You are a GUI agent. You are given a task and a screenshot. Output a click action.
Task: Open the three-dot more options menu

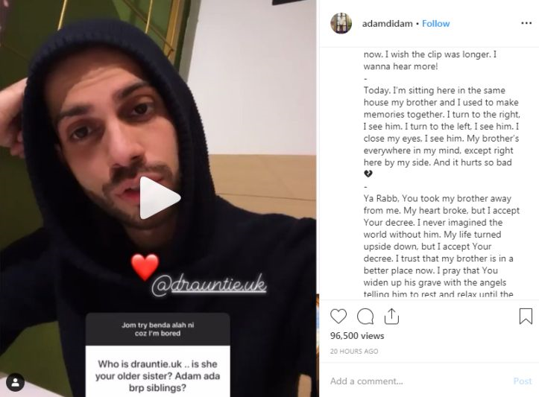pos(526,23)
